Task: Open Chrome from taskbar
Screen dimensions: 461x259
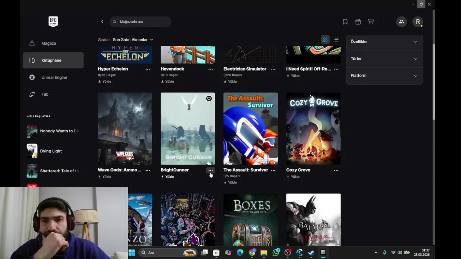Action: 252,253
